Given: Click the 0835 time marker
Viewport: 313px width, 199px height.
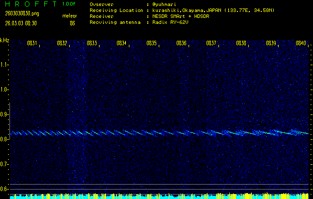Looking at the screenshot, I should click(151, 43).
